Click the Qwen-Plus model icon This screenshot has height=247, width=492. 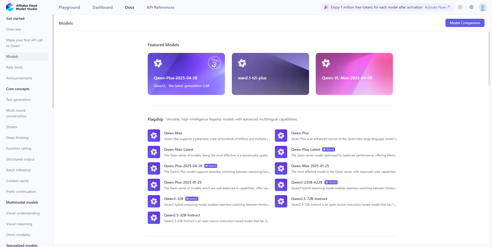pyautogui.click(x=281, y=136)
